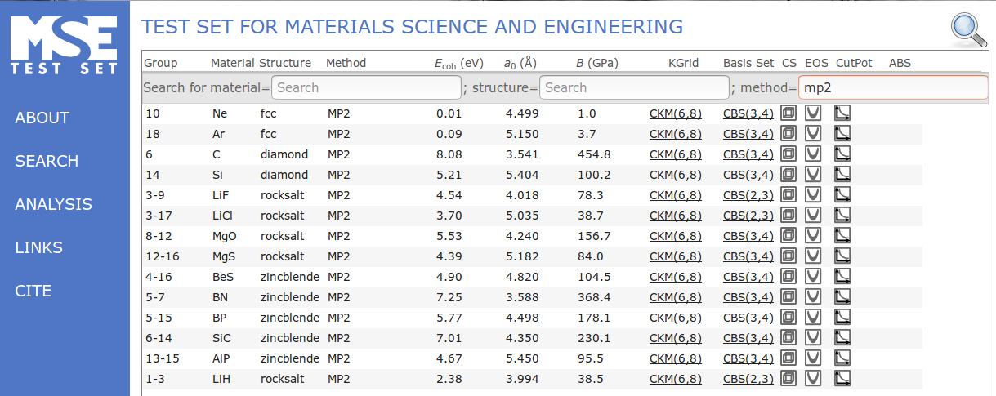Open CutPot plot icon for Ar row
The image size is (996, 396).
pyautogui.click(x=842, y=134)
